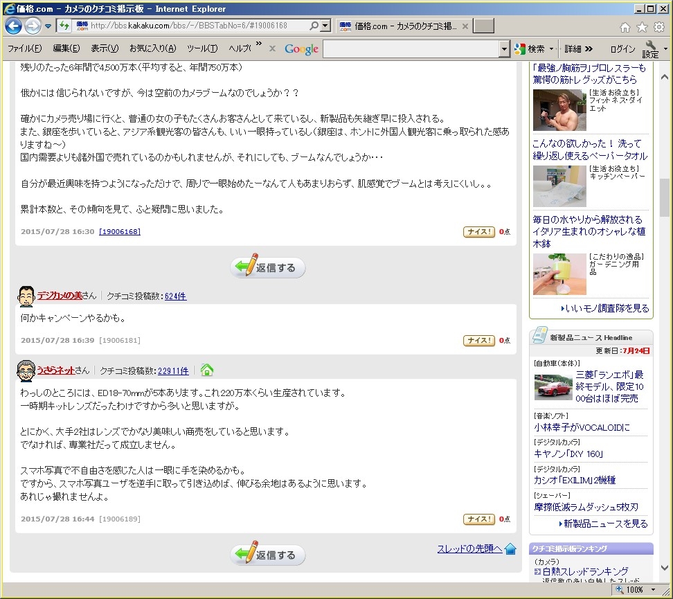This screenshot has width=673, height=599.
Task: Click ナイス! on the 16:39 post
Action: [x=479, y=341]
